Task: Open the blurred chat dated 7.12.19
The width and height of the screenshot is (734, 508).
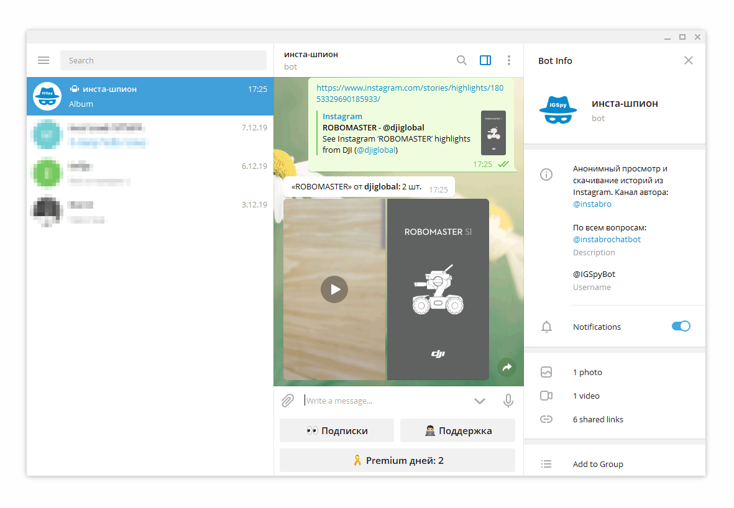Action: click(x=150, y=135)
